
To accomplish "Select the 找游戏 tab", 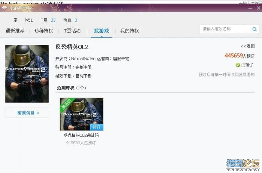I will coord(101,31).
